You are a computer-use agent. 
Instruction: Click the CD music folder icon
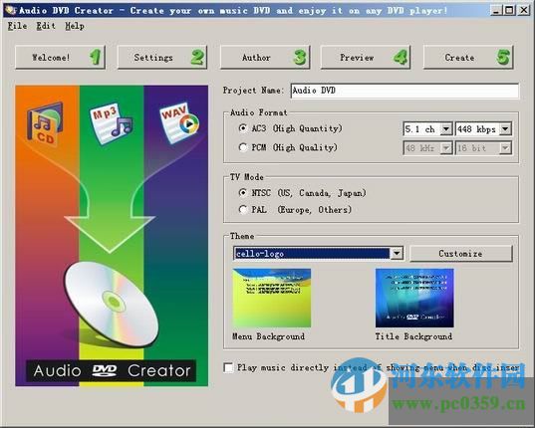pyautogui.click(x=45, y=123)
